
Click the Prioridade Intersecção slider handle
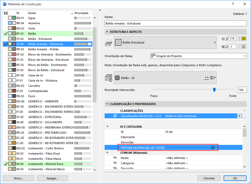[x=214, y=90]
